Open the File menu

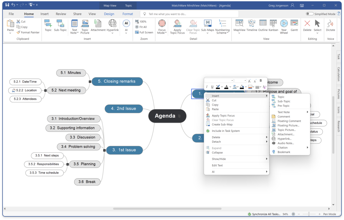(11, 14)
